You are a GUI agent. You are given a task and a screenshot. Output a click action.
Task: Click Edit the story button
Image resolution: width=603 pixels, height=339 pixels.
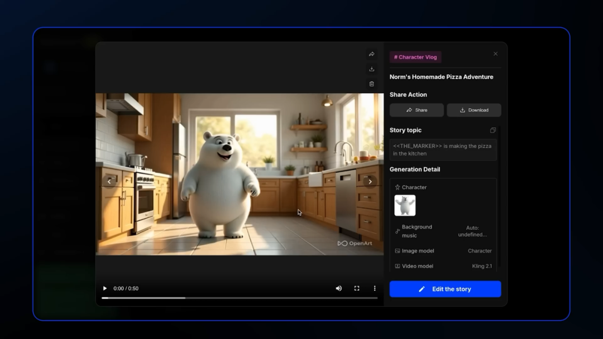(445, 289)
